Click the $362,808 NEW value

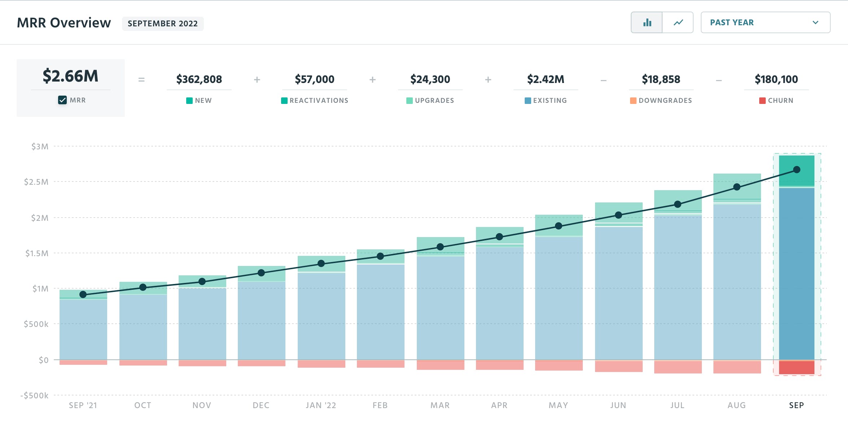(x=199, y=79)
